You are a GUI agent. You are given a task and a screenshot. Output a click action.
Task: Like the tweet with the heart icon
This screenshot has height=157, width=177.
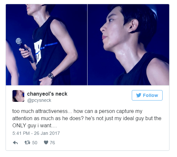tap(46, 143)
